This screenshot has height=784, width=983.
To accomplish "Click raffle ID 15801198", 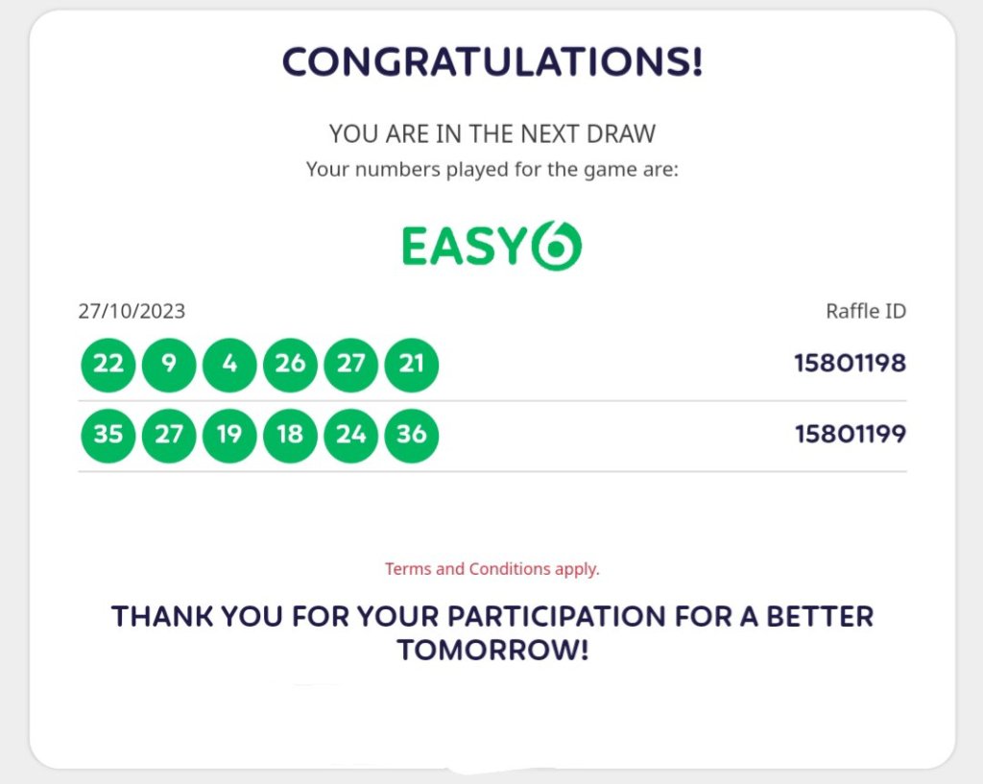I will tap(850, 364).
